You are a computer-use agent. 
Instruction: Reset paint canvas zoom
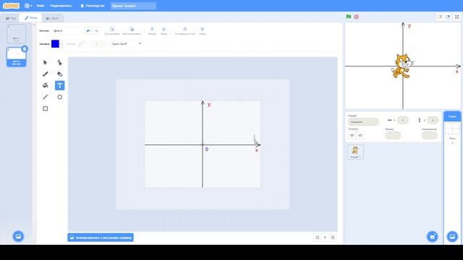pyautogui.click(x=325, y=238)
